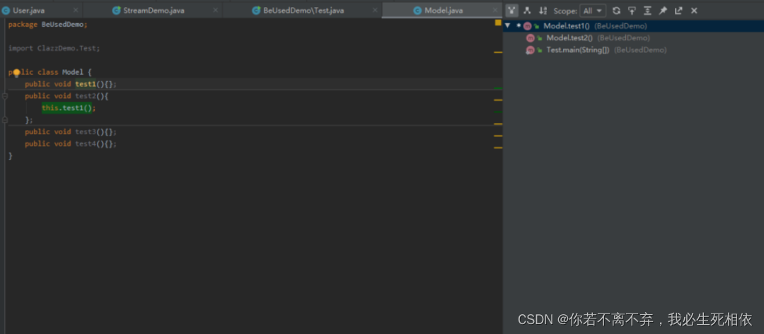Expand all hierarchy nodes

click(x=647, y=10)
